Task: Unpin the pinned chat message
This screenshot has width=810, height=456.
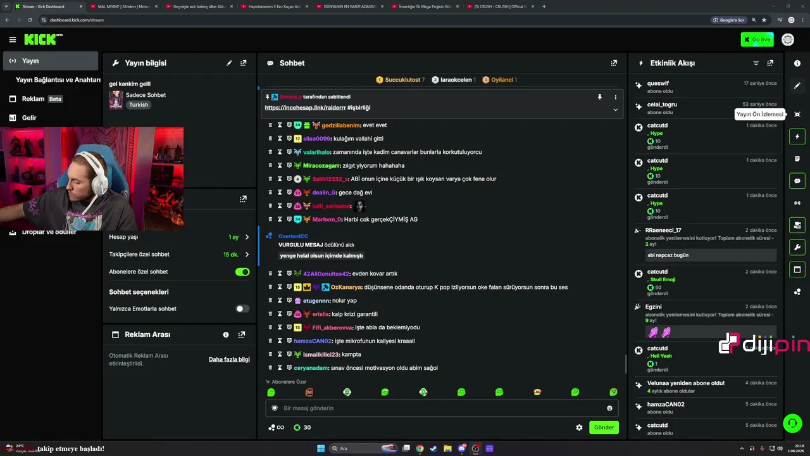Action: (599, 97)
